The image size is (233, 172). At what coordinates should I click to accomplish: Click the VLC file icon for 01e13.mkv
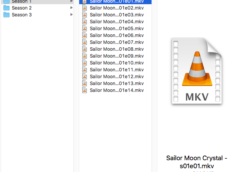tap(85, 83)
